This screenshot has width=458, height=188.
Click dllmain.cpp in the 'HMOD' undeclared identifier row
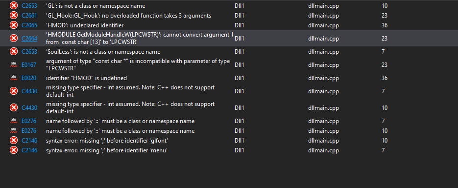pyautogui.click(x=323, y=25)
